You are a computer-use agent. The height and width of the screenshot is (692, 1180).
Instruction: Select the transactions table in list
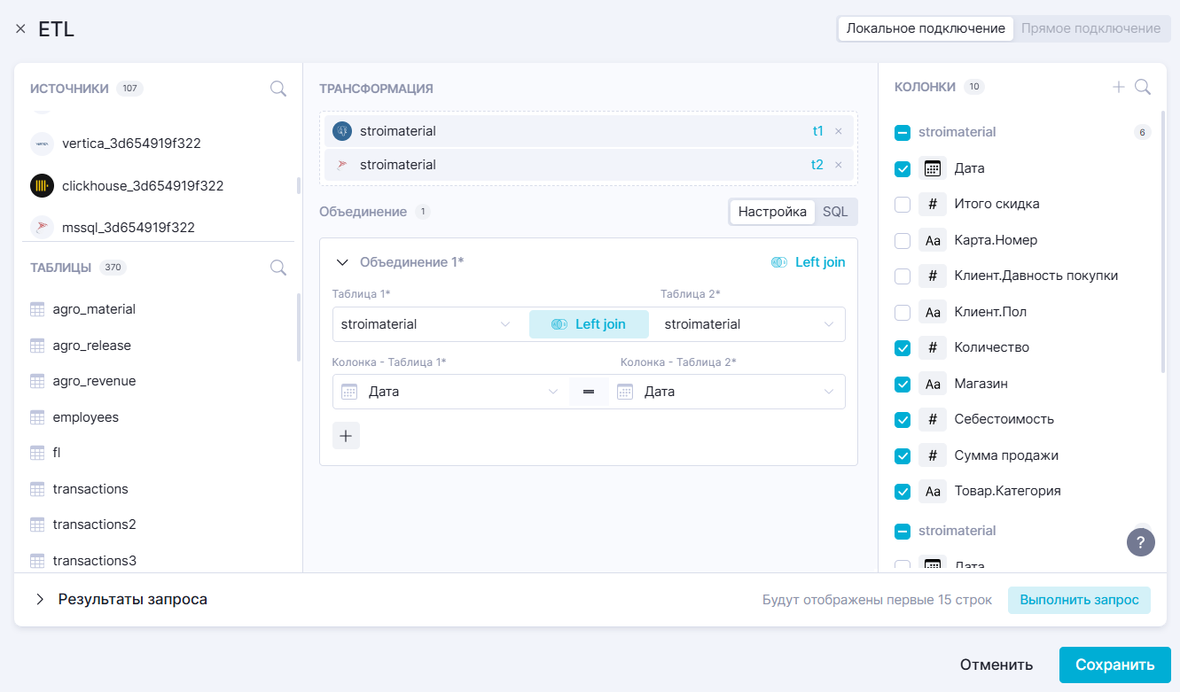tap(90, 489)
